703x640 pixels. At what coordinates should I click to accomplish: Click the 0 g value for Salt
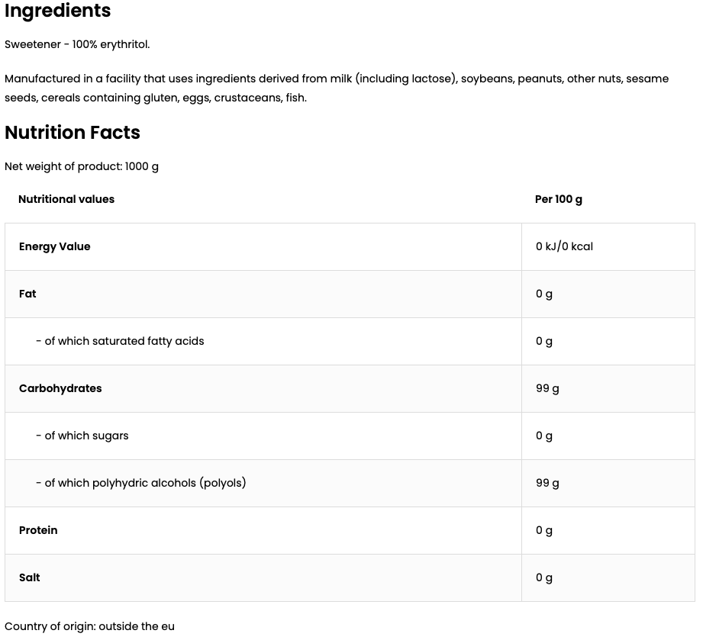point(544,577)
